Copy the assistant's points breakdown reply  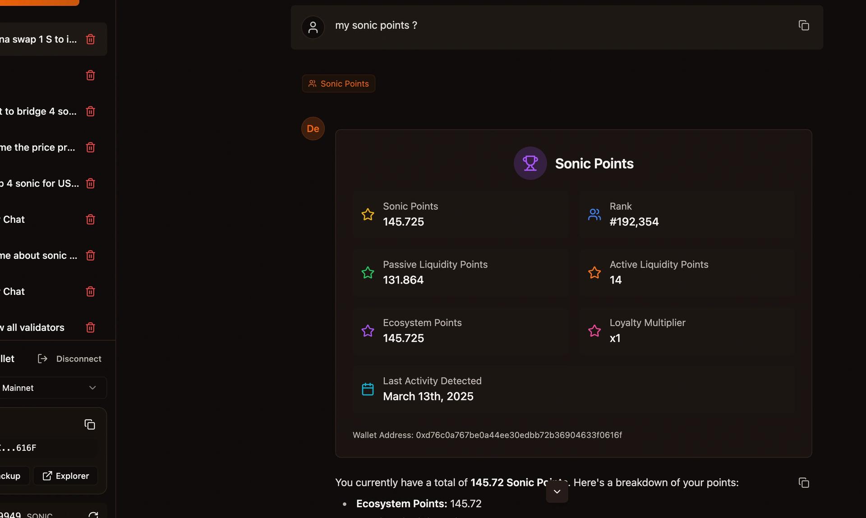click(x=804, y=482)
